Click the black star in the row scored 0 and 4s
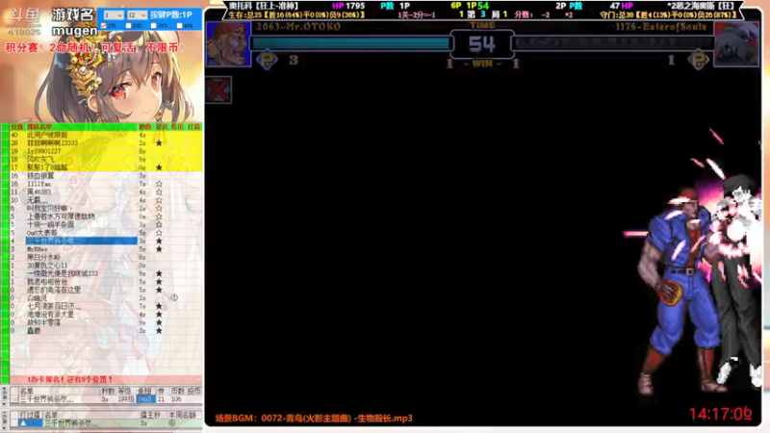This screenshot has width=770, height=433. point(159,315)
